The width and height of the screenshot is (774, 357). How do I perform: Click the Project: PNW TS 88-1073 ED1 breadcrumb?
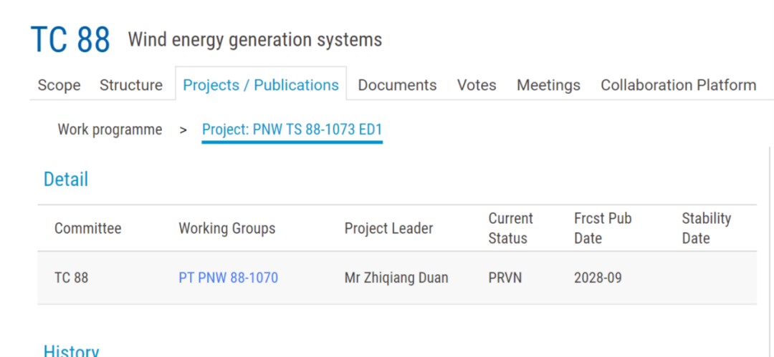coord(292,129)
